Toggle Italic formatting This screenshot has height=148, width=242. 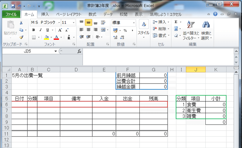tap(41, 30)
